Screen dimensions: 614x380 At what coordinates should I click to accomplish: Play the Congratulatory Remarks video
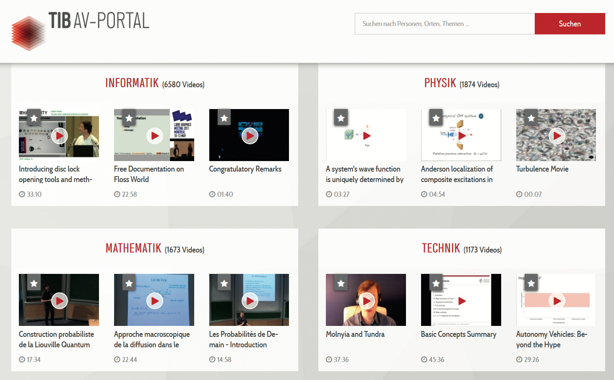tap(250, 136)
